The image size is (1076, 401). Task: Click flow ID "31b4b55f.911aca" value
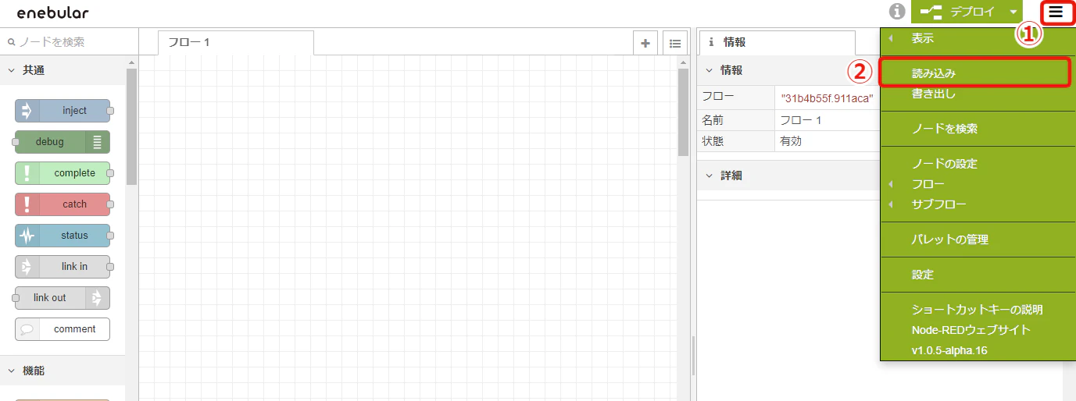tap(827, 98)
